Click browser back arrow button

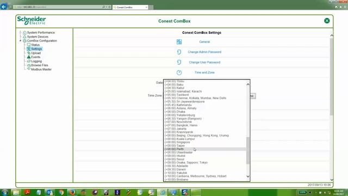point(4,7)
